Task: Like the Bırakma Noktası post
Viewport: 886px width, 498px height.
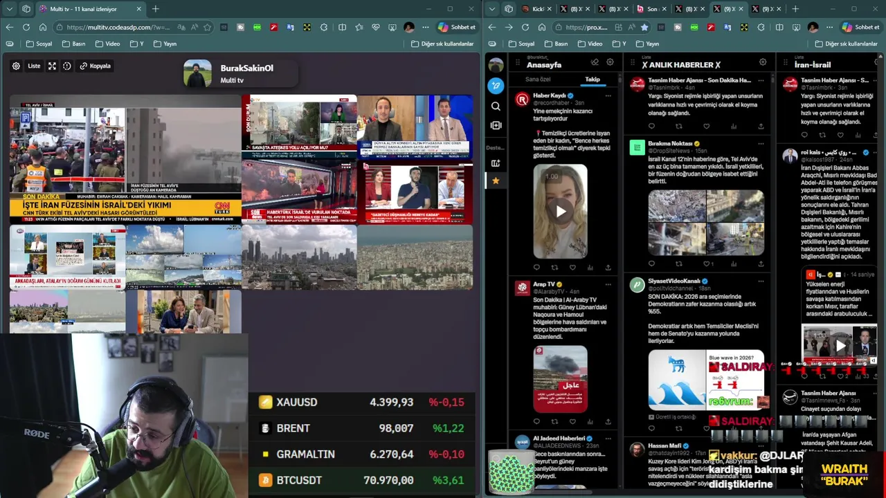Action: (706, 264)
